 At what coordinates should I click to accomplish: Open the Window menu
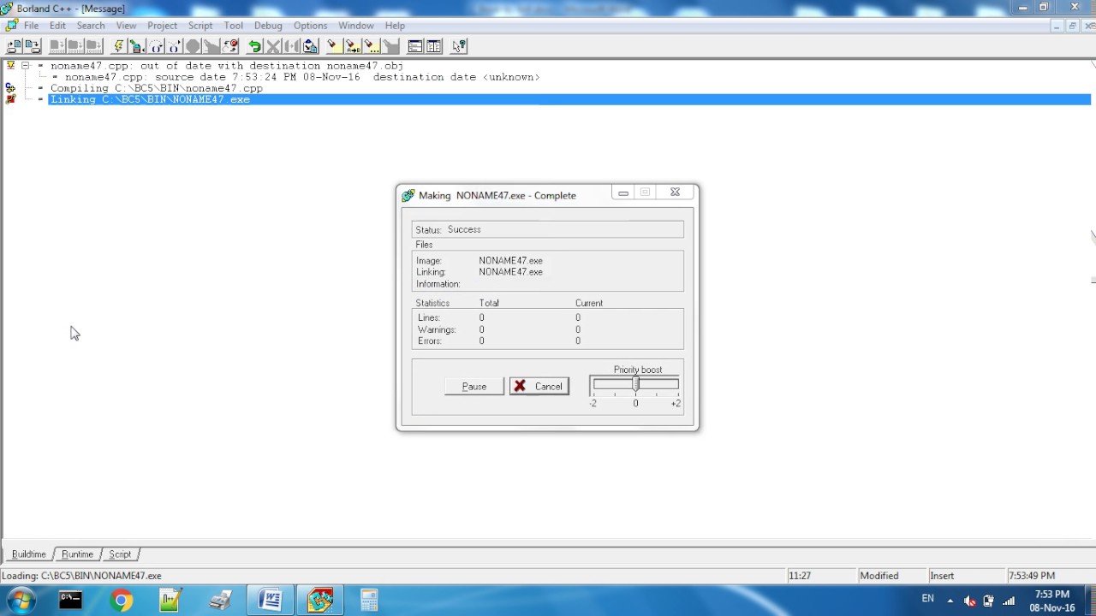(355, 26)
